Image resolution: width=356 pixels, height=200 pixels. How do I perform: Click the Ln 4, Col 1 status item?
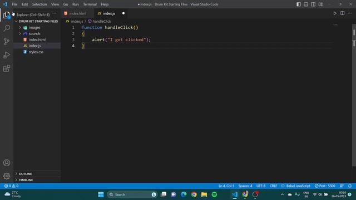click(226, 186)
